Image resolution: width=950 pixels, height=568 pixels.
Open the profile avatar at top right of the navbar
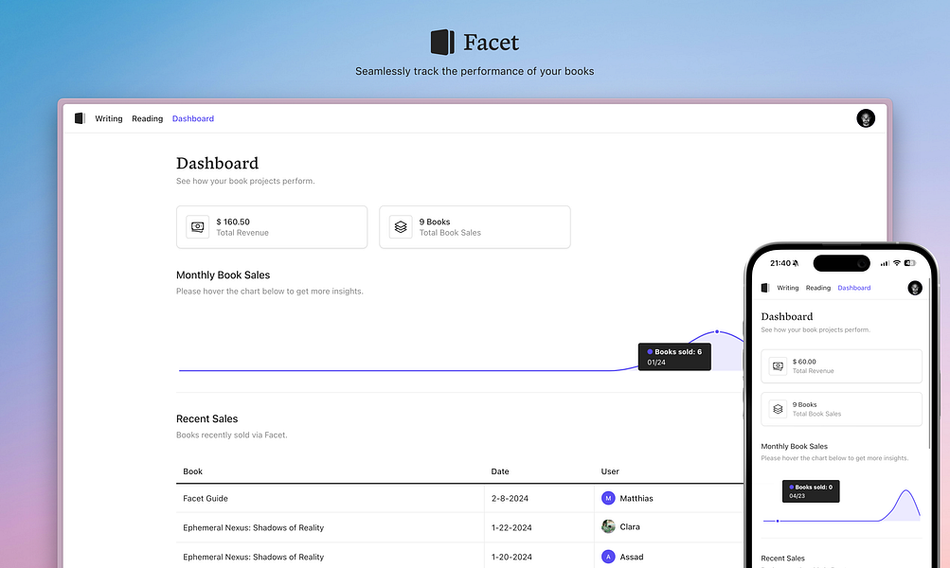(865, 118)
